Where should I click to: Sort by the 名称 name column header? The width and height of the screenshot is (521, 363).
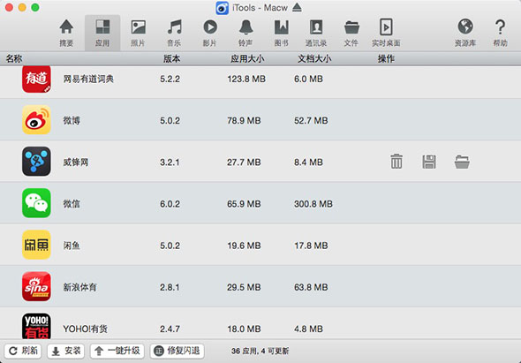pos(14,59)
